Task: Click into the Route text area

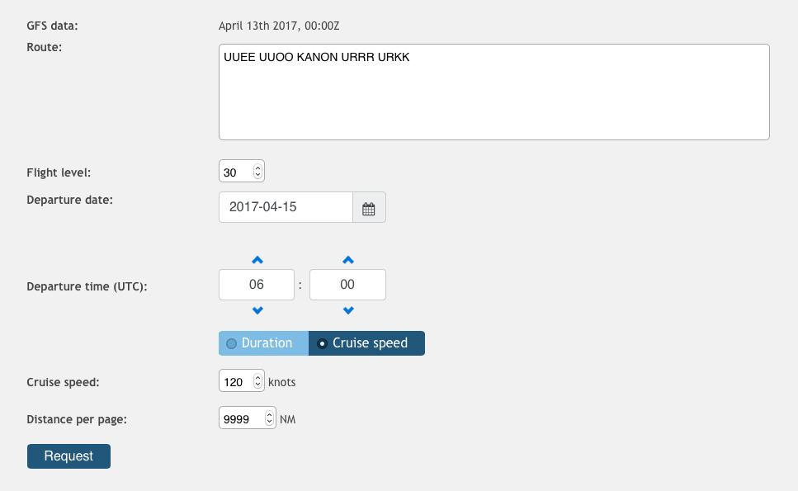Action: coord(493,92)
